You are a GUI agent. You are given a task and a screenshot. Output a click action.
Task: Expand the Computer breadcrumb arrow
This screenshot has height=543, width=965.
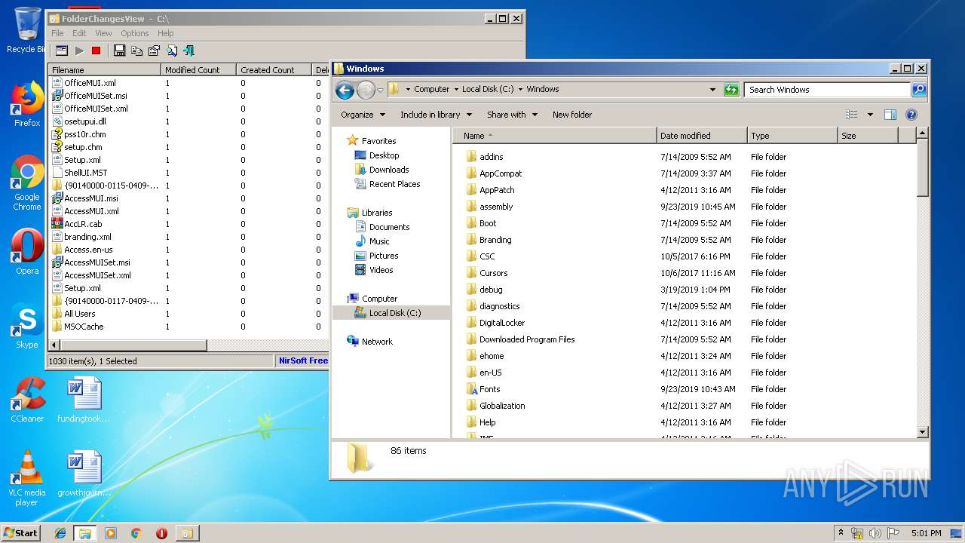(456, 89)
